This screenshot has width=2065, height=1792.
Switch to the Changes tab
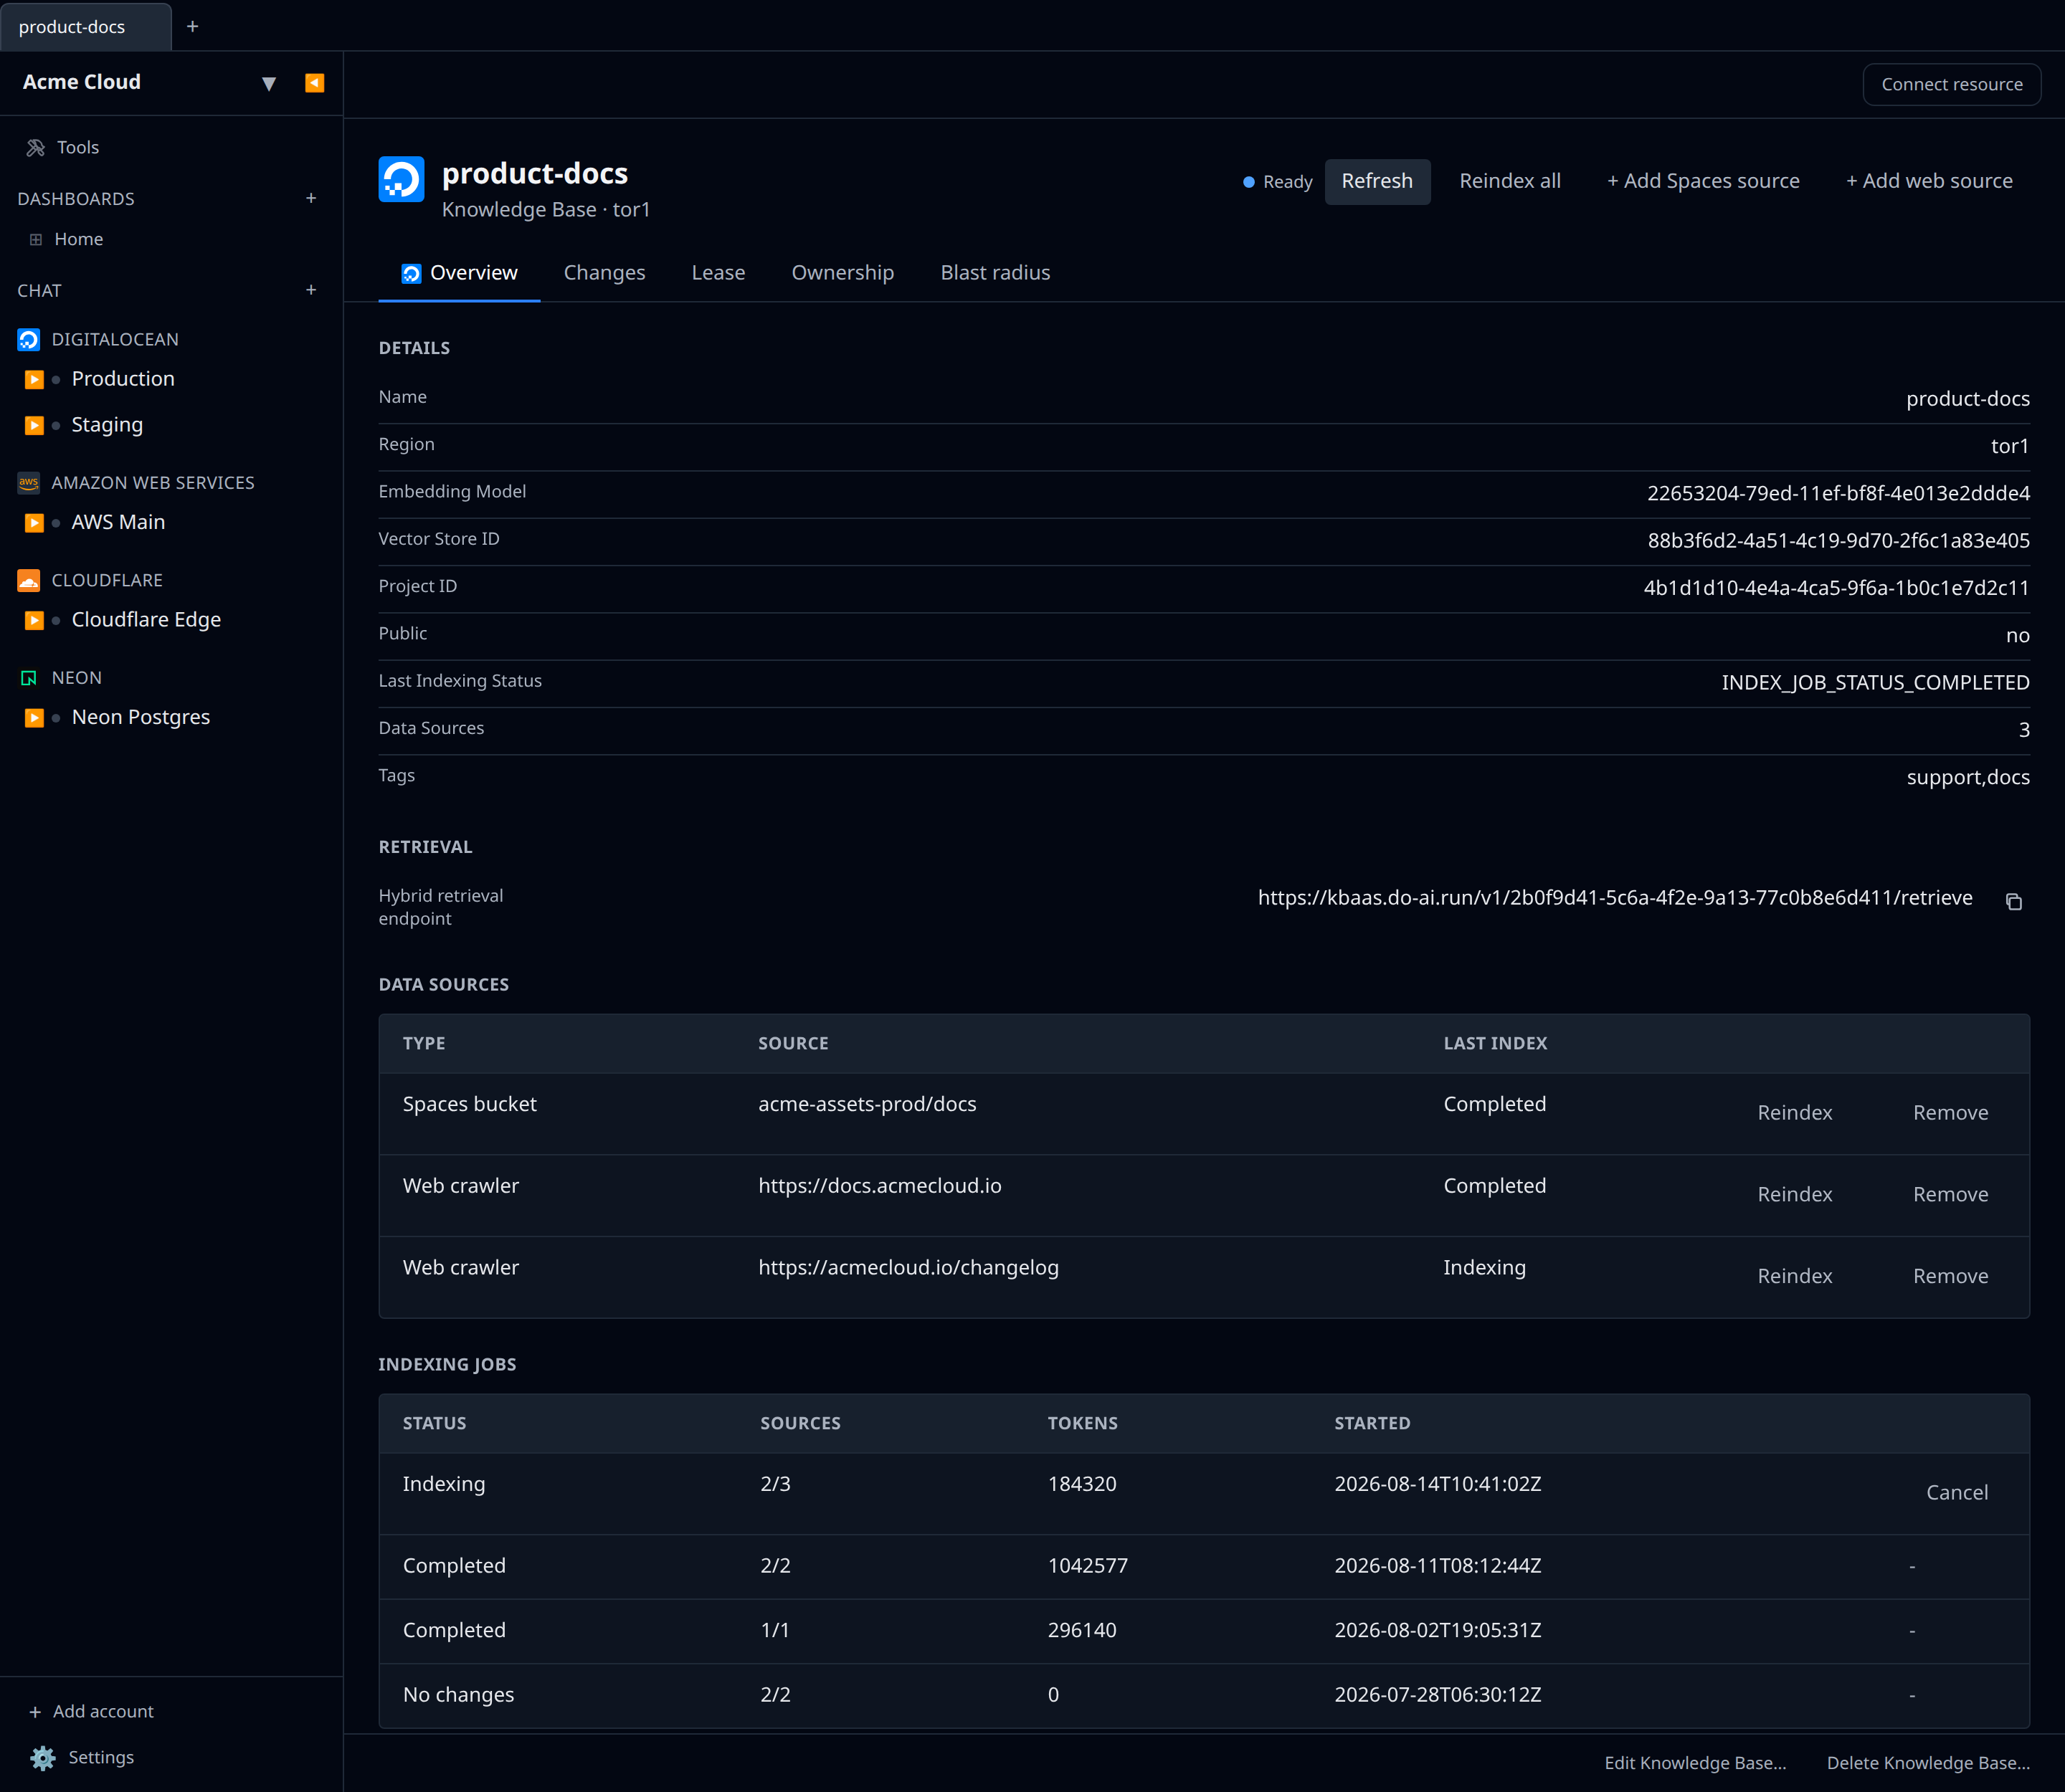point(604,273)
